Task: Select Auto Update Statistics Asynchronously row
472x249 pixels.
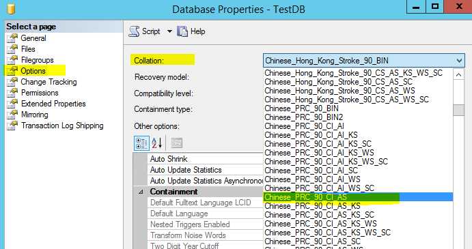Action: click(x=206, y=181)
